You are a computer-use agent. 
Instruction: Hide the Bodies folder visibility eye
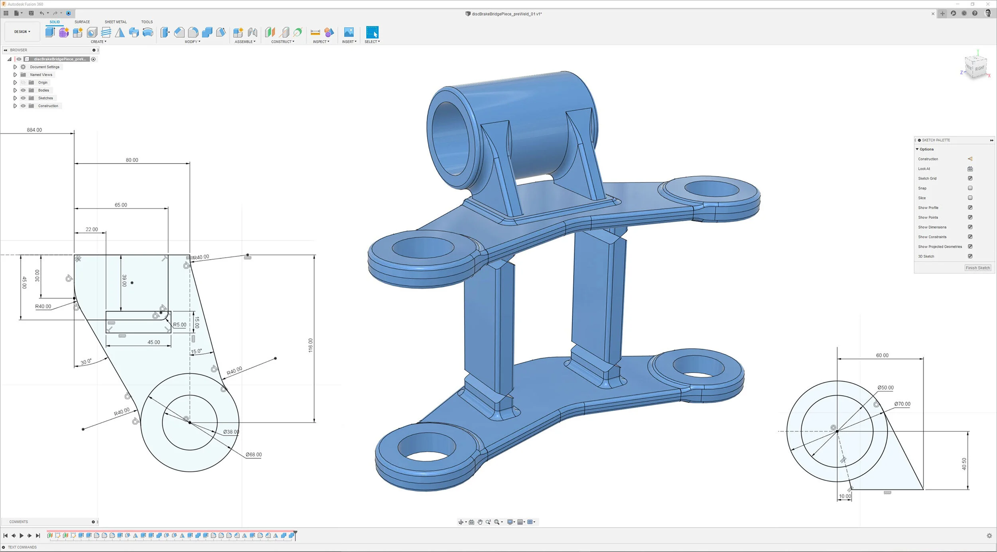pyautogui.click(x=23, y=90)
